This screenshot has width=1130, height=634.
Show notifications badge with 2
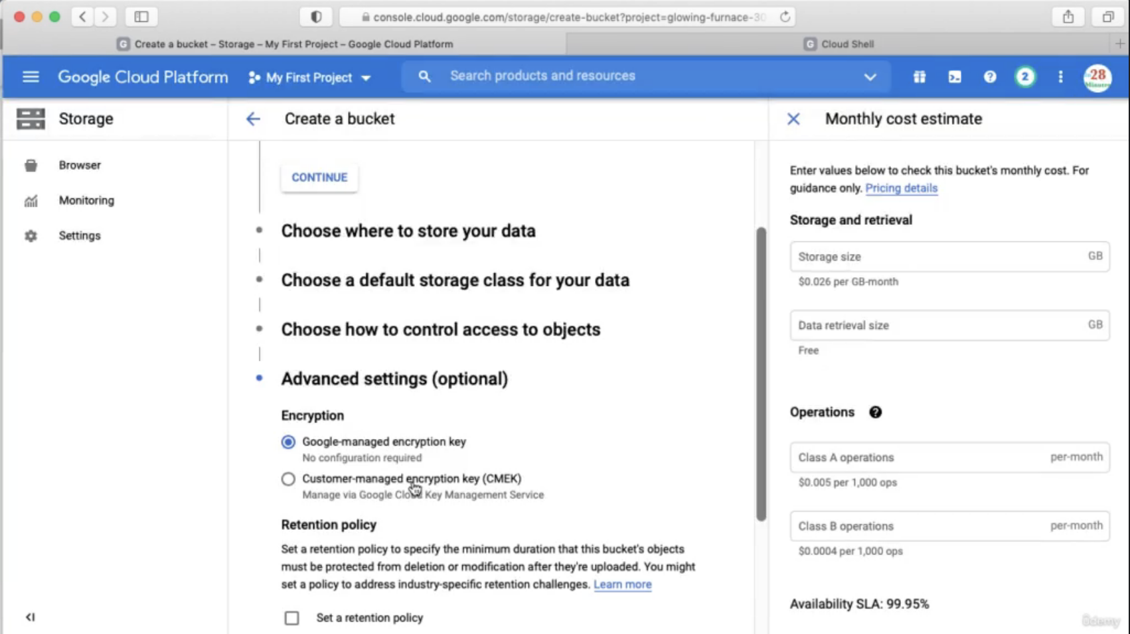(1025, 77)
